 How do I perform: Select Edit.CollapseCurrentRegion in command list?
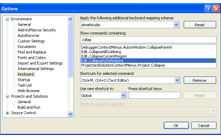coord(104,56)
